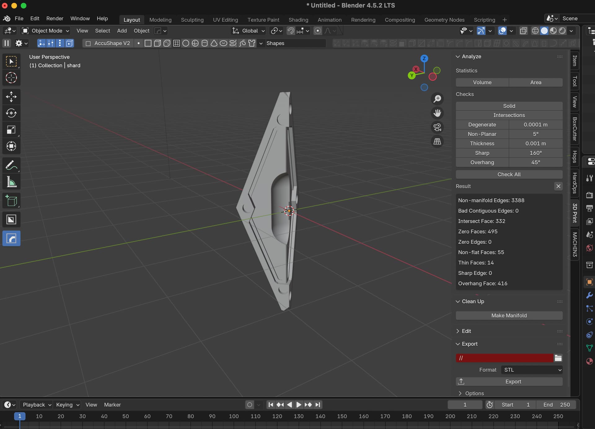Click the Check All button
The height and width of the screenshot is (429, 595).
(x=509, y=174)
